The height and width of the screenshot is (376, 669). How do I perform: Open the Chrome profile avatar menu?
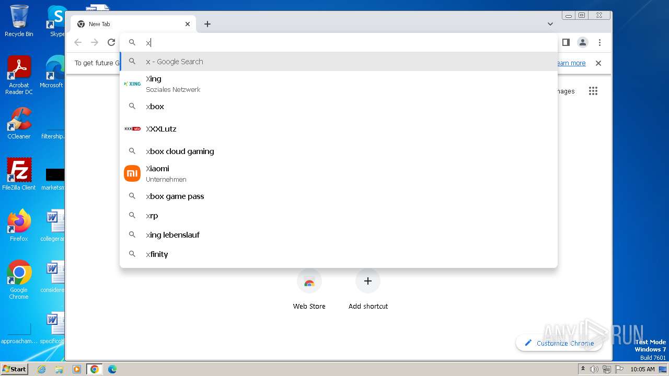point(583,42)
